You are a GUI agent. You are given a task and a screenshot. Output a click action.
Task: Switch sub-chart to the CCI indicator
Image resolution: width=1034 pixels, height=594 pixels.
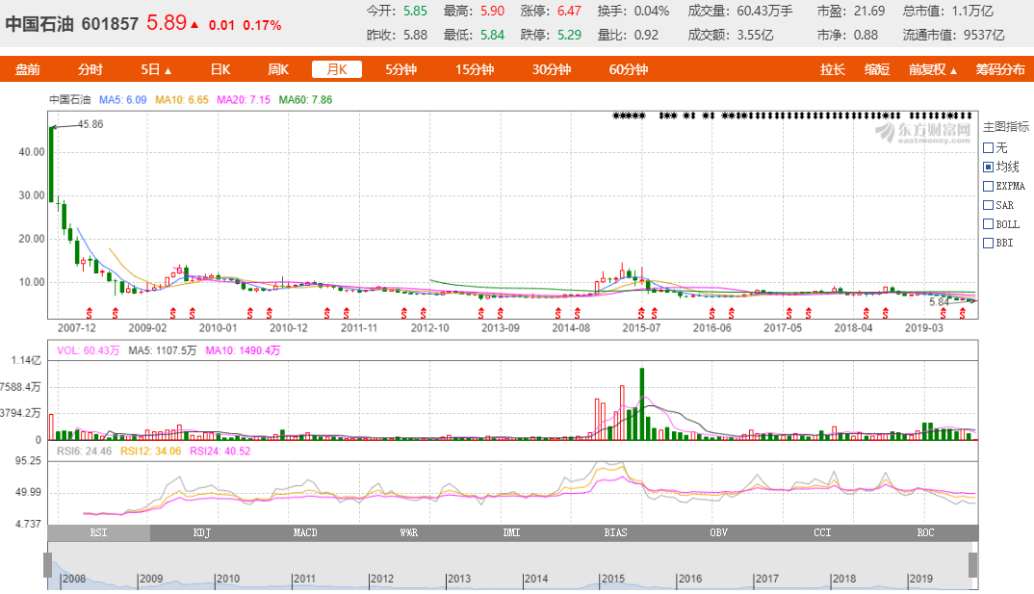pyautogui.click(x=822, y=532)
